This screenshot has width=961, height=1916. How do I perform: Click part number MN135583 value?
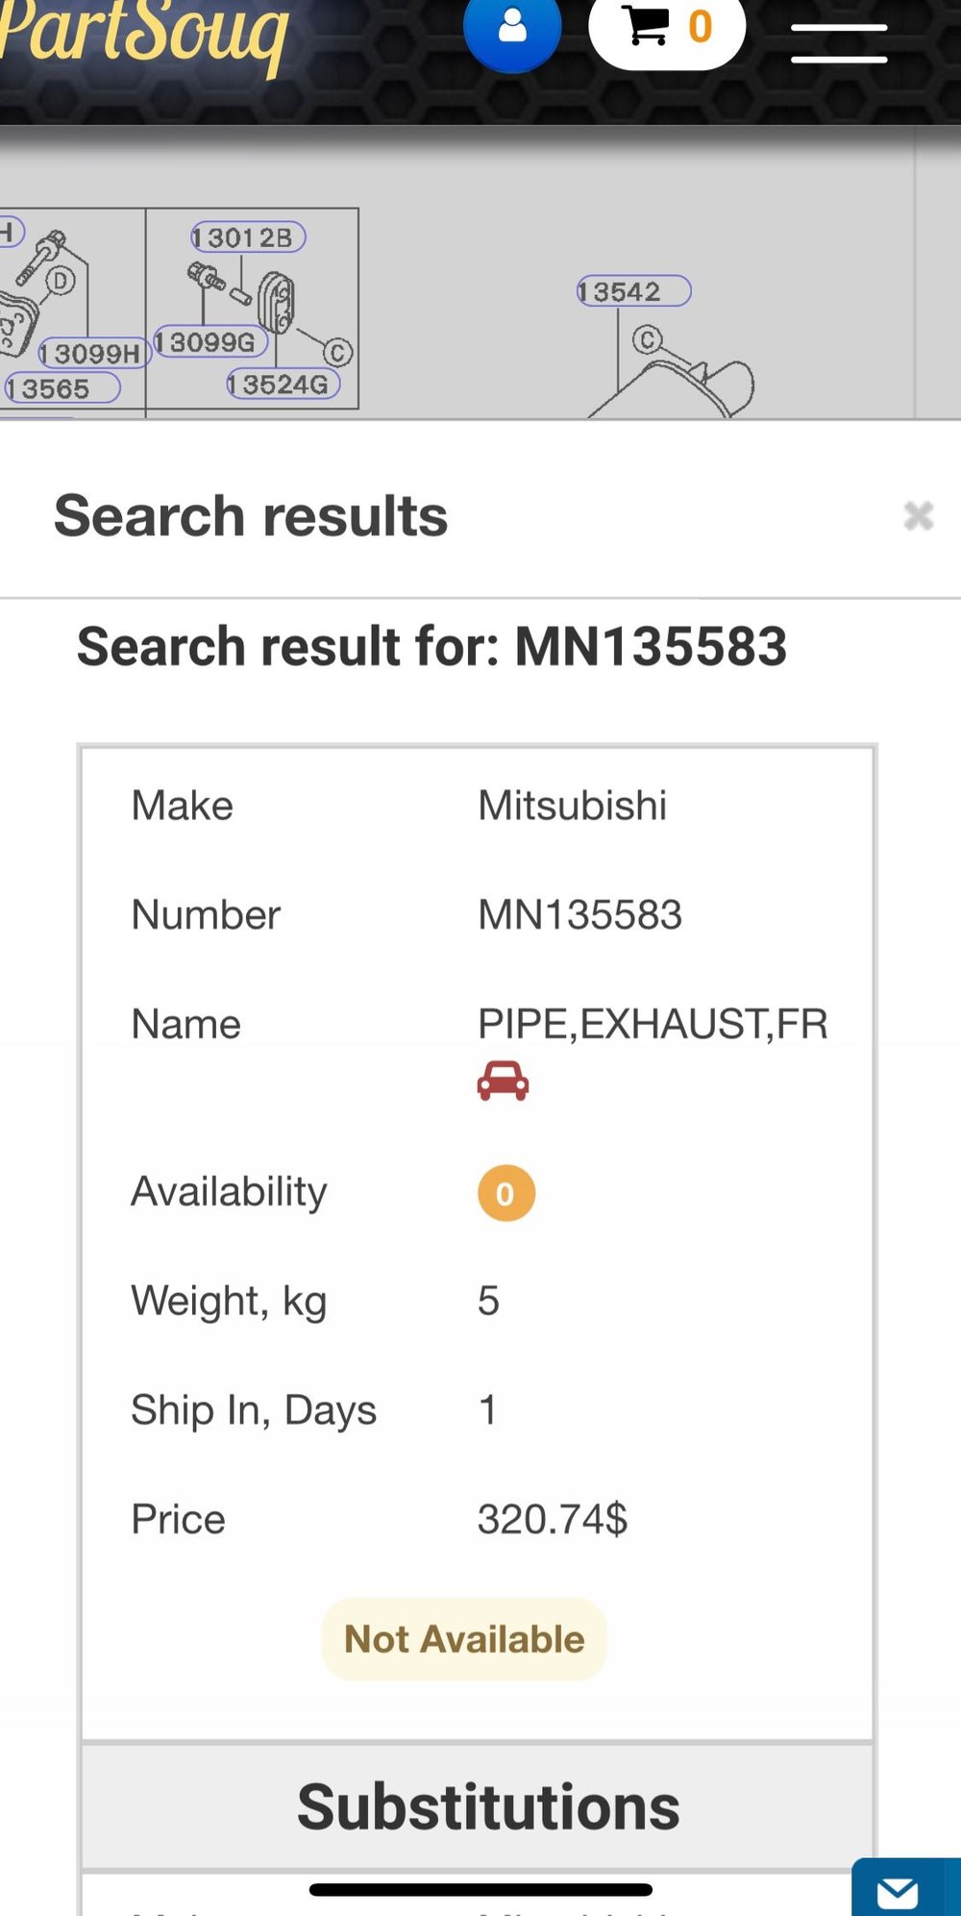point(579,915)
